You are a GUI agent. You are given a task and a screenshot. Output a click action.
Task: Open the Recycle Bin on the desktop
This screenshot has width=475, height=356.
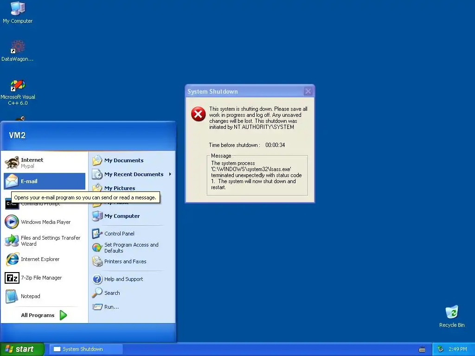point(452,317)
